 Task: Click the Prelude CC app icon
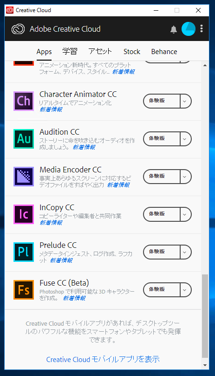point(24,252)
